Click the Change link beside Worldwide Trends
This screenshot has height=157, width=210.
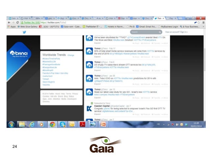point(71,55)
